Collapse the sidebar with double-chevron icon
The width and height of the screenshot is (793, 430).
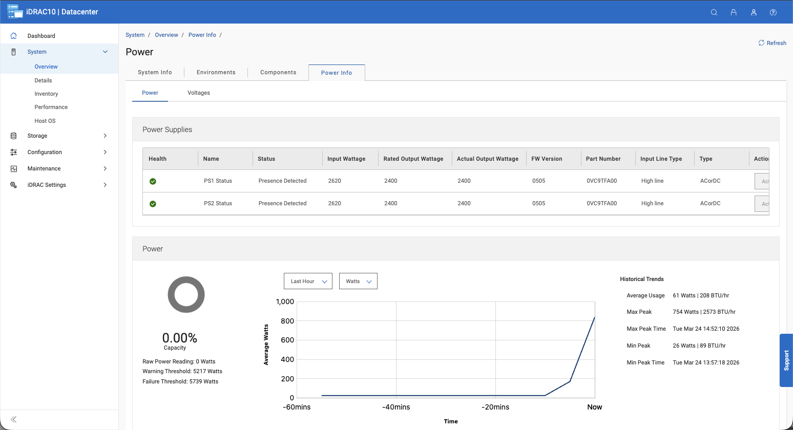point(14,419)
